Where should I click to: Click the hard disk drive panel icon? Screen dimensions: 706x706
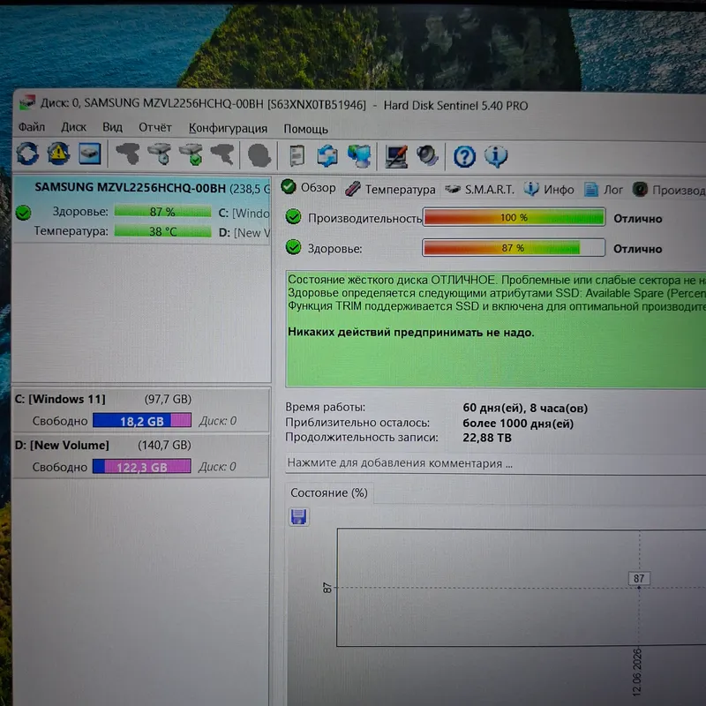[90, 154]
